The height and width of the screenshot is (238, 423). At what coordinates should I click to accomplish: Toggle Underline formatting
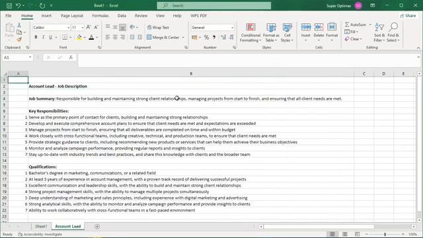[x=50, y=37]
